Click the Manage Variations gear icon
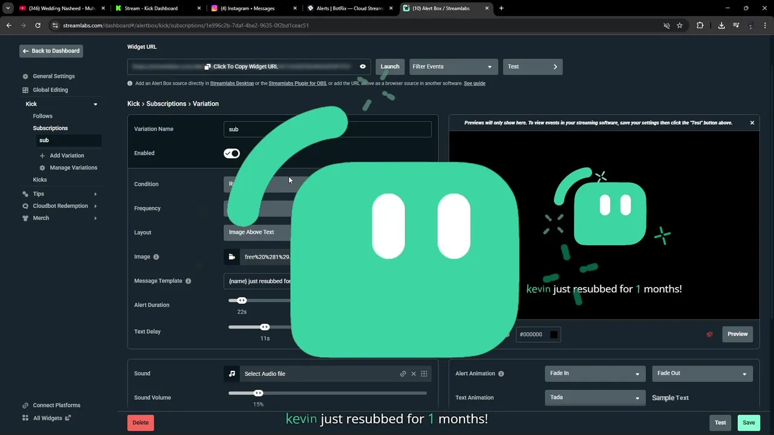 tap(42, 168)
